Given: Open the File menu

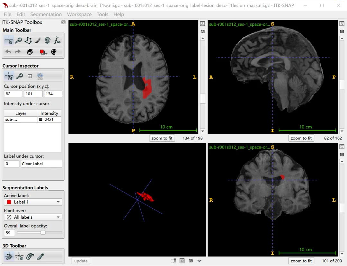Looking at the screenshot, I should [7, 14].
